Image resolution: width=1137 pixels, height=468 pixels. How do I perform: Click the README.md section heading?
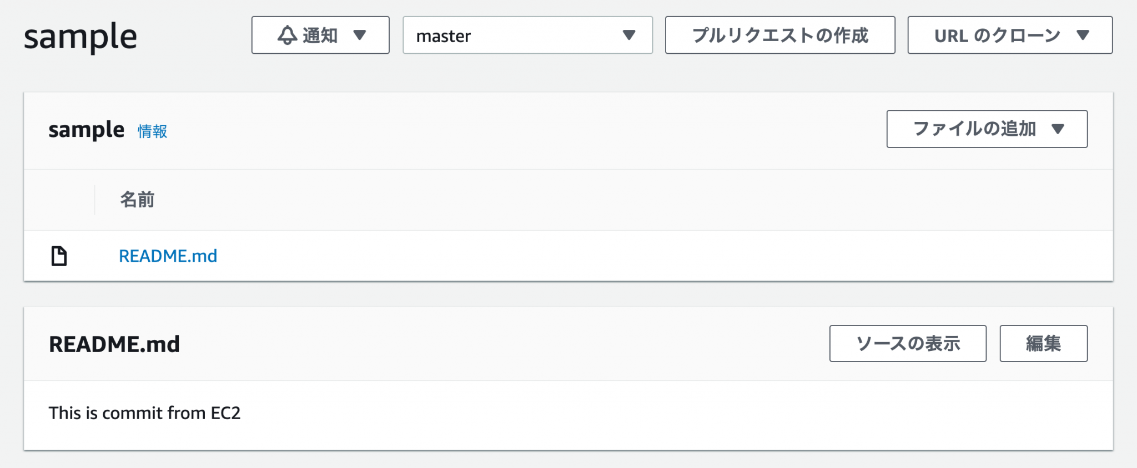tap(114, 343)
